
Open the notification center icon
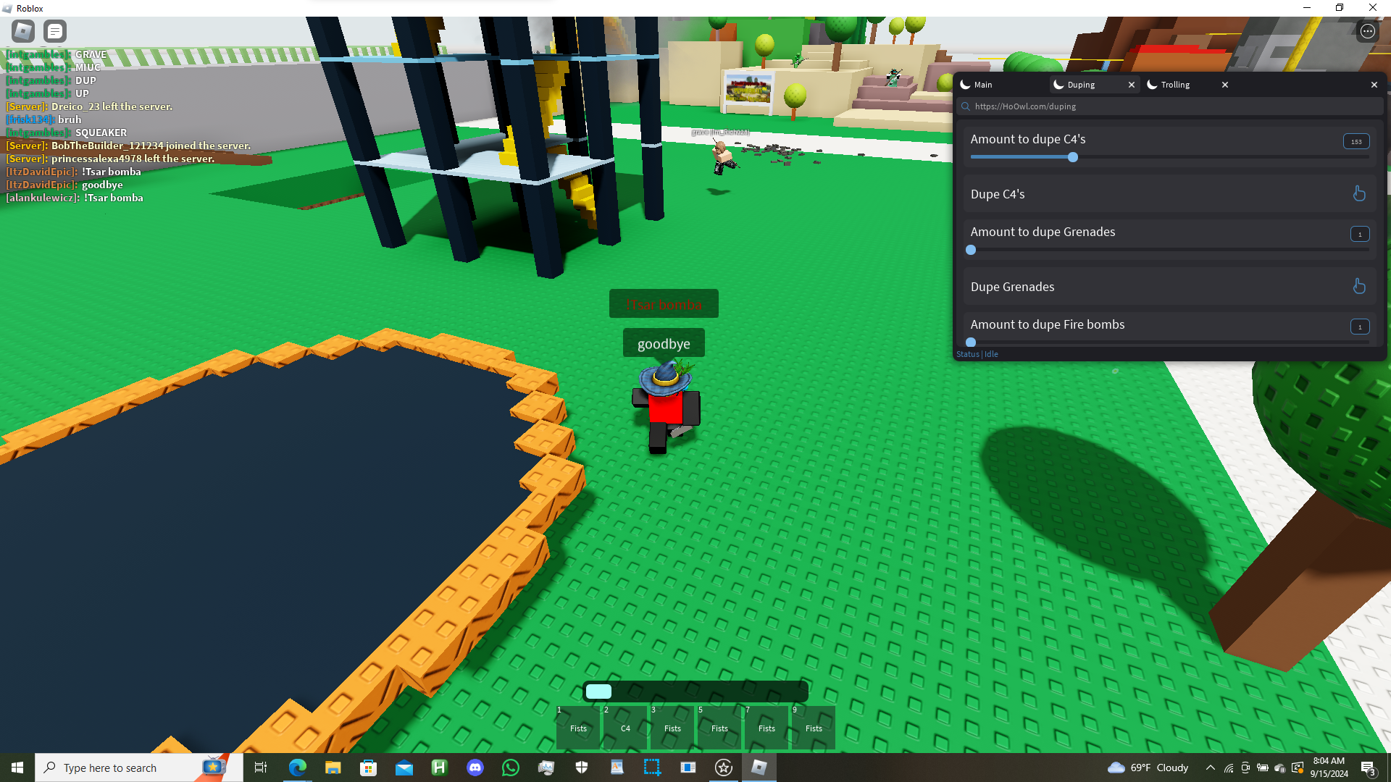click(1368, 768)
